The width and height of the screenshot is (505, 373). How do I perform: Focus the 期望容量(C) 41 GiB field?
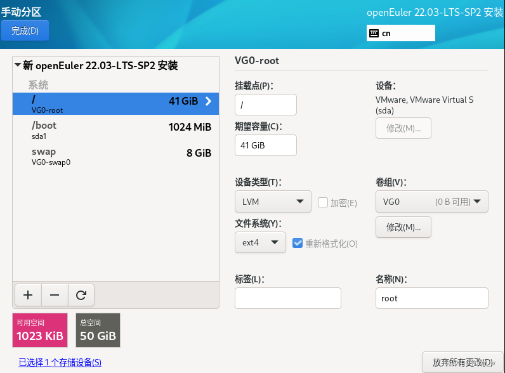pyautogui.click(x=266, y=145)
